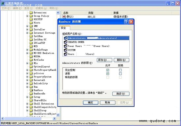Viewport: 181px width, 126px height.
Task: Expand the Nls tree node
Action: [x=27, y=63]
